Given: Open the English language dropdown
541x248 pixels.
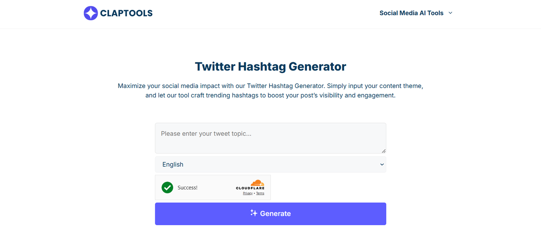Looking at the screenshot, I should [270, 165].
